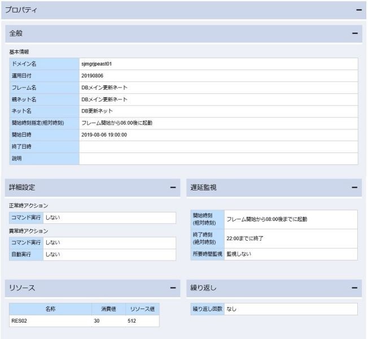Click the プロパティ header title
The height and width of the screenshot is (339, 368).
[x=21, y=10]
